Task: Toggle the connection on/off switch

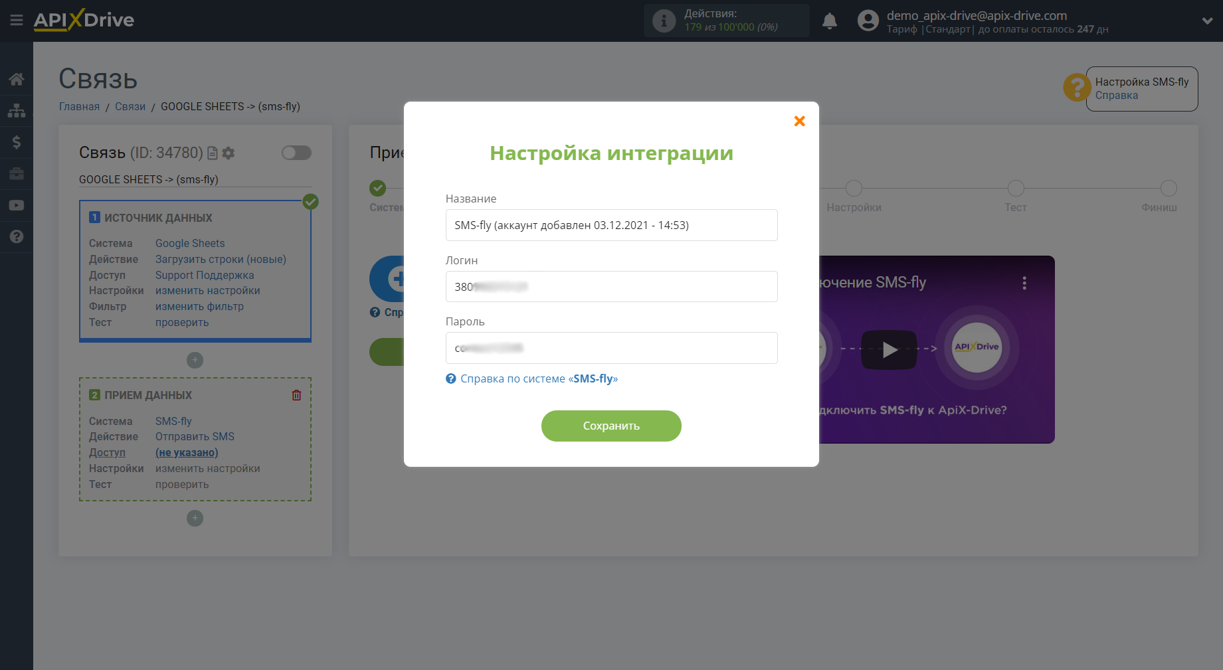Action: tap(296, 153)
